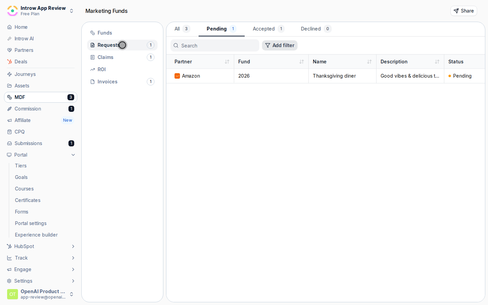The width and height of the screenshot is (488, 305).
Task: Click the Thanksgiving diner name cell
Action: point(342,76)
